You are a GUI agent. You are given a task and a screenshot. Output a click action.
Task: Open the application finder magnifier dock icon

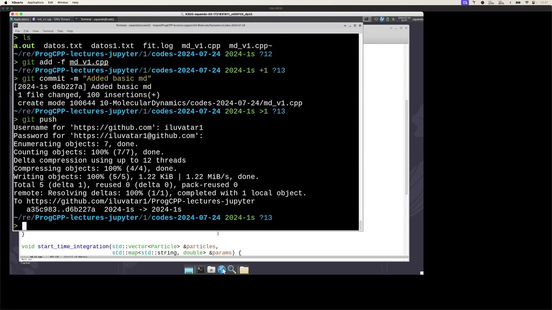pyautogui.click(x=232, y=270)
